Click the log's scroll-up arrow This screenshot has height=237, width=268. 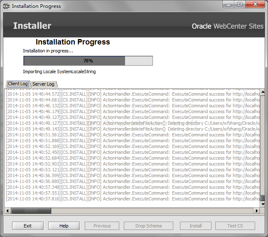[263, 92]
